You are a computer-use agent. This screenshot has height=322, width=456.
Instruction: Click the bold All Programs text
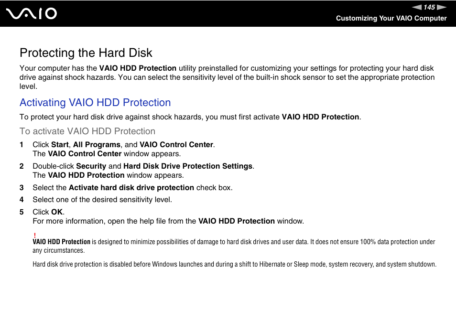tap(97, 144)
